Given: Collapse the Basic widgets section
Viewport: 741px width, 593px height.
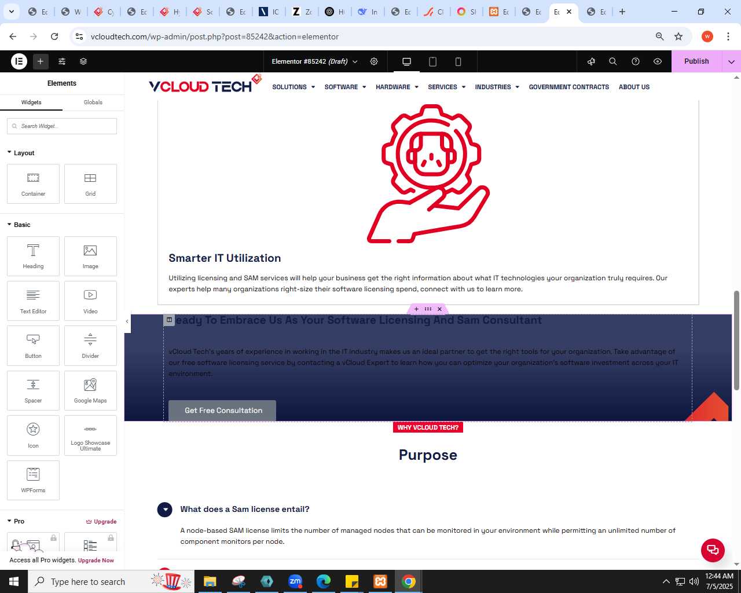Looking at the screenshot, I should tap(19, 225).
